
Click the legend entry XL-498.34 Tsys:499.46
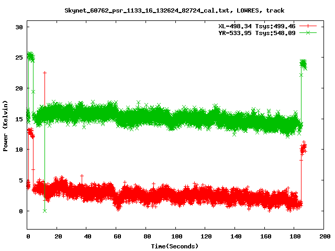click(x=257, y=26)
